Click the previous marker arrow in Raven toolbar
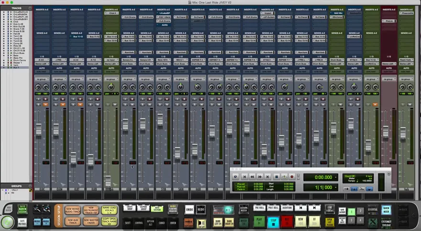This screenshot has height=231, width=421. (301, 208)
